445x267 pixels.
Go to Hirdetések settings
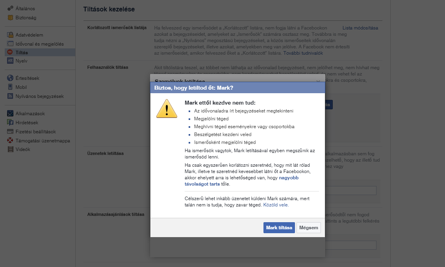point(27,122)
